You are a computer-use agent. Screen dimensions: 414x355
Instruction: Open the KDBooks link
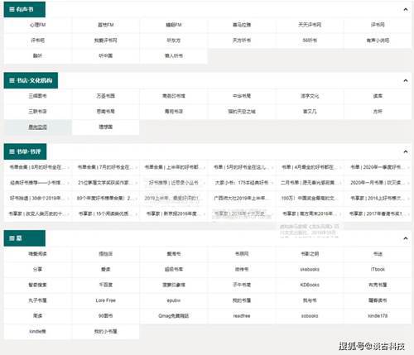click(310, 285)
